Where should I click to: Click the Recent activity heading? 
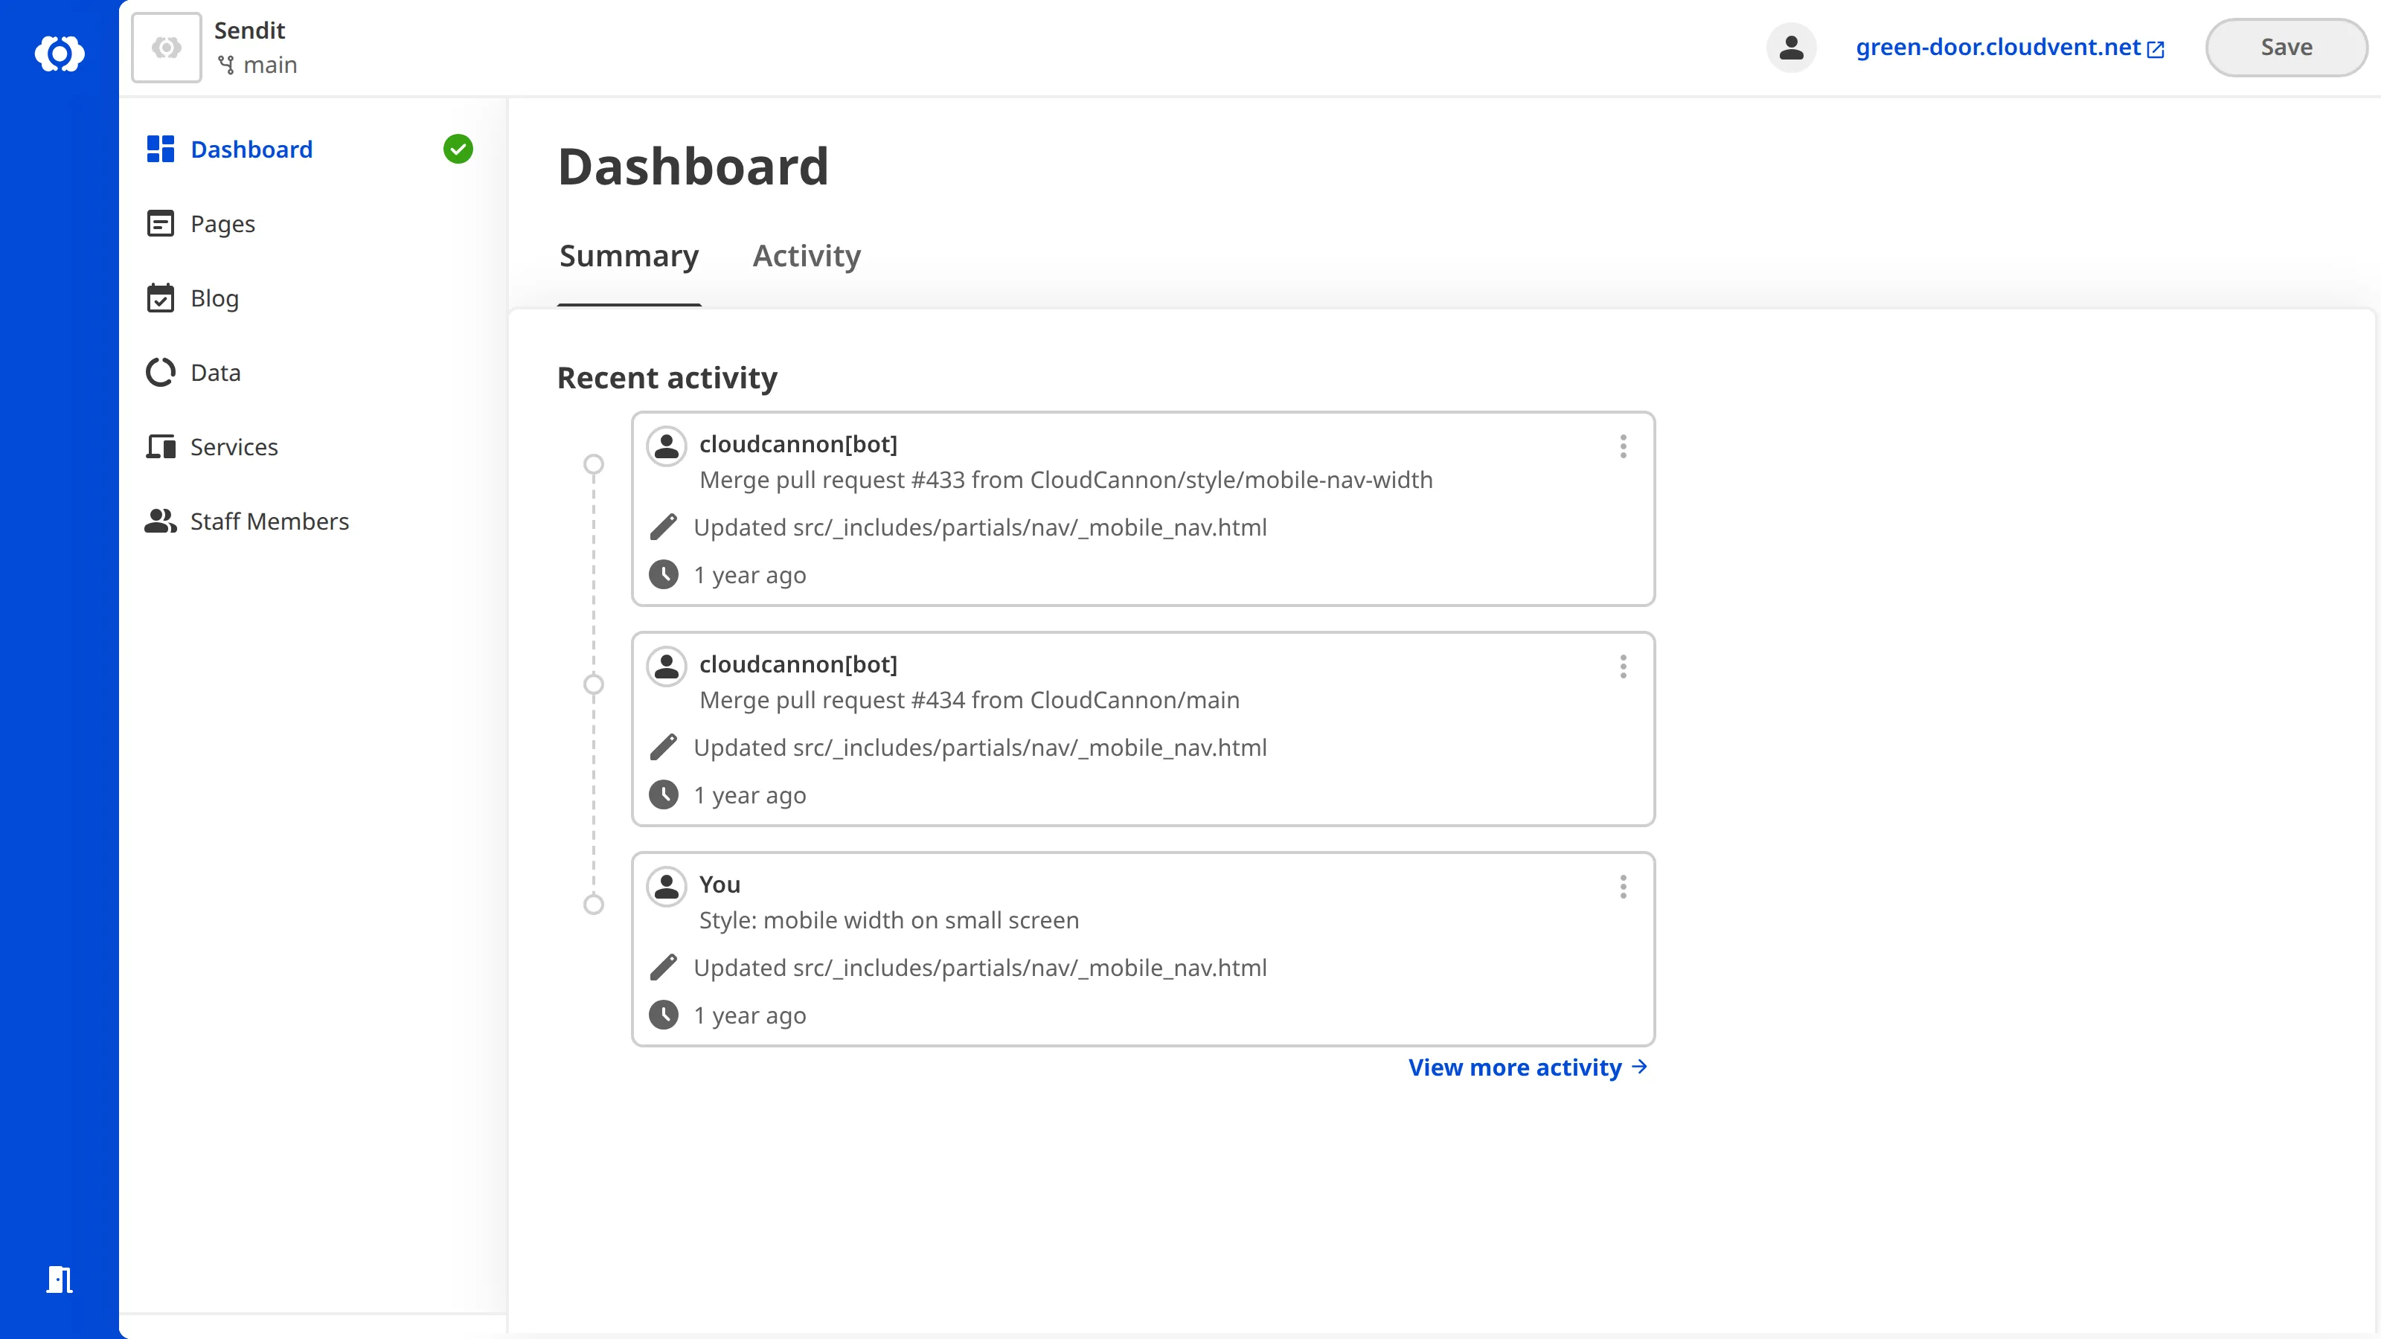[667, 378]
